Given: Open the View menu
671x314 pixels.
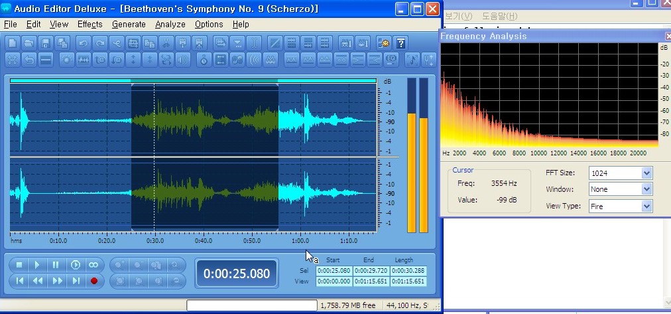Looking at the screenshot, I should click(59, 25).
